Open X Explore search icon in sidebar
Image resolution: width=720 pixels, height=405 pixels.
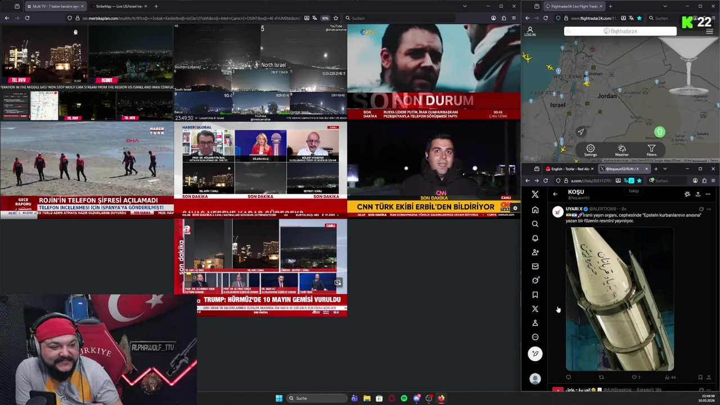535,224
